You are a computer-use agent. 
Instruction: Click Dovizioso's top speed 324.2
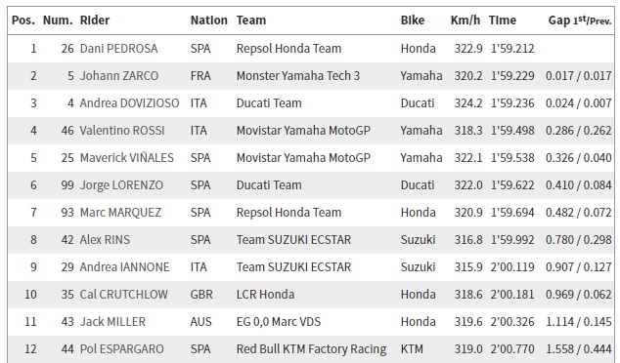pos(468,103)
